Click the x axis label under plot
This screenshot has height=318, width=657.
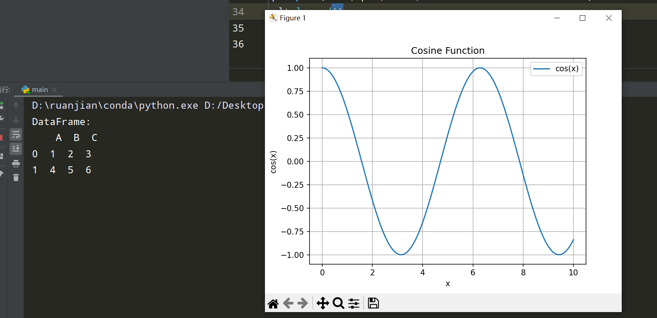coord(447,284)
